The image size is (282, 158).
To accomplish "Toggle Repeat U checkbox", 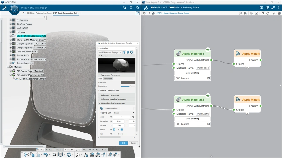I will (x=114, y=130).
